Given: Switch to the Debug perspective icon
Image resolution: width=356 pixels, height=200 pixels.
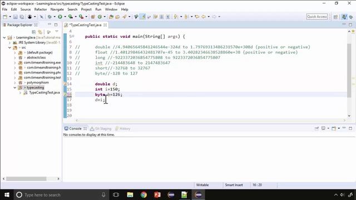Looking at the screenshot, I should (x=351, y=17).
